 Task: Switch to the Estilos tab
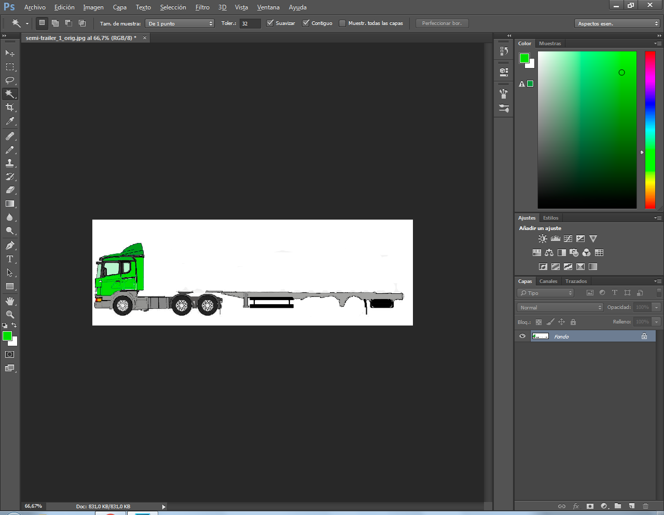click(x=550, y=218)
